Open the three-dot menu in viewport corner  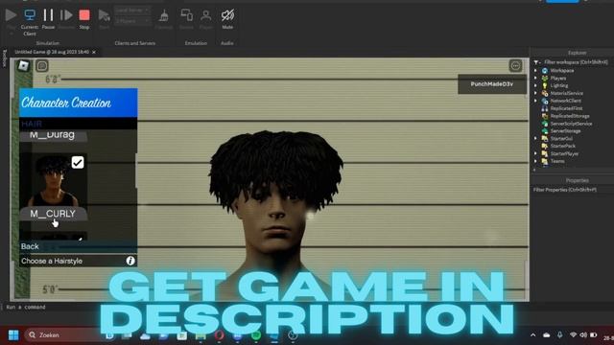[516, 66]
